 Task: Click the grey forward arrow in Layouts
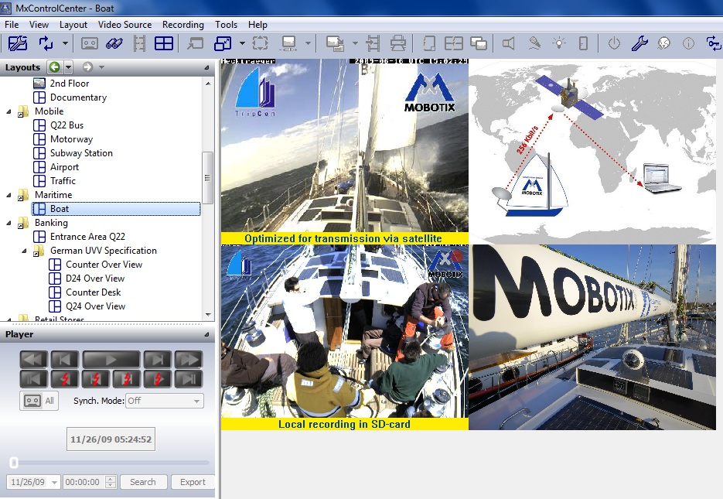(87, 67)
